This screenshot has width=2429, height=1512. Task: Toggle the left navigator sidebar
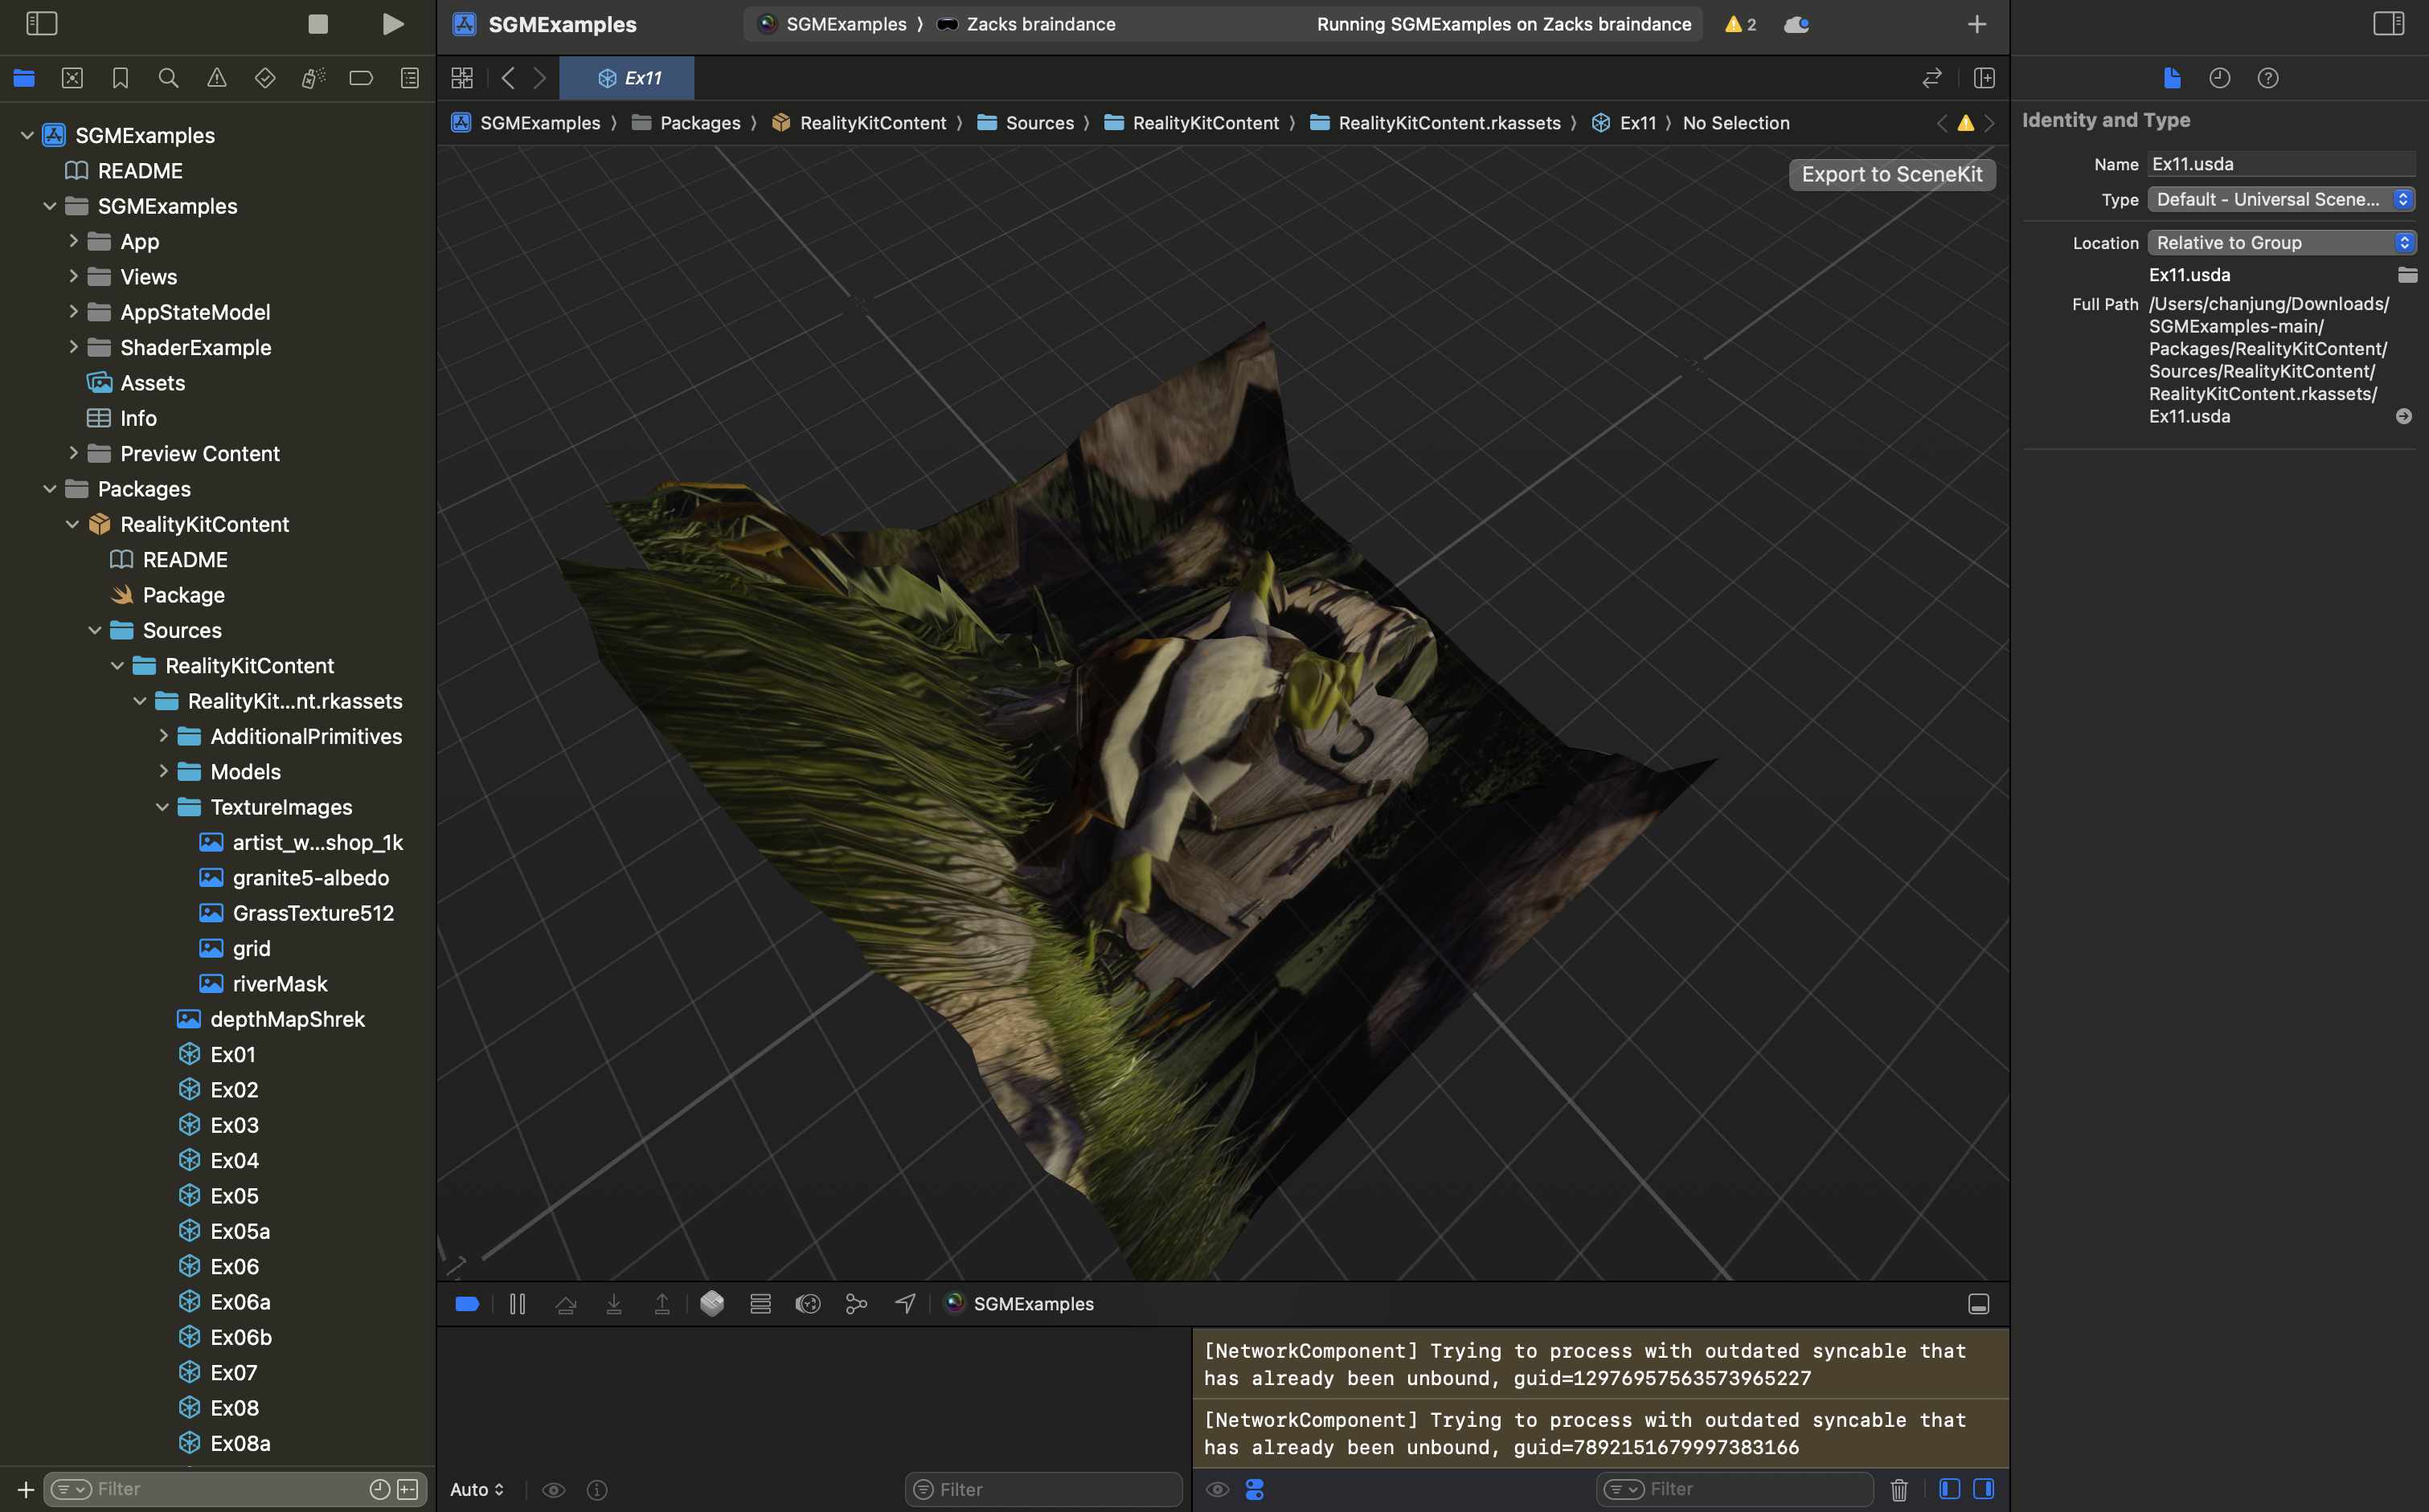coord(41,24)
